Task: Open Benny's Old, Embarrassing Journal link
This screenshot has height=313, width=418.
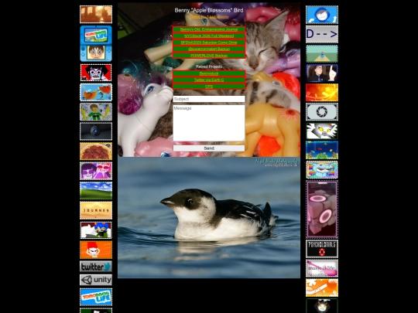Action: 209,29
